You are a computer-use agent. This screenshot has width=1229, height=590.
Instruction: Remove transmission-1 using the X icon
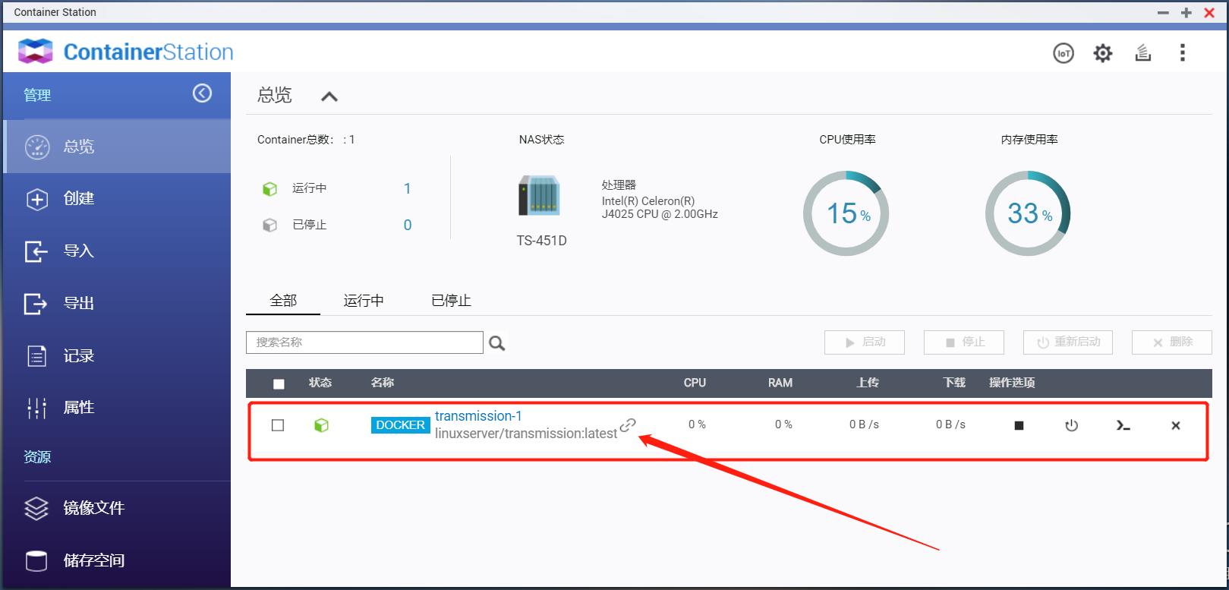(1175, 426)
